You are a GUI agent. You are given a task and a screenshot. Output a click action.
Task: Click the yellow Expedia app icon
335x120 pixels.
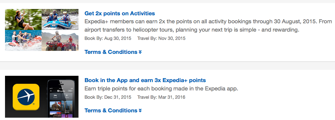[x=26, y=97]
